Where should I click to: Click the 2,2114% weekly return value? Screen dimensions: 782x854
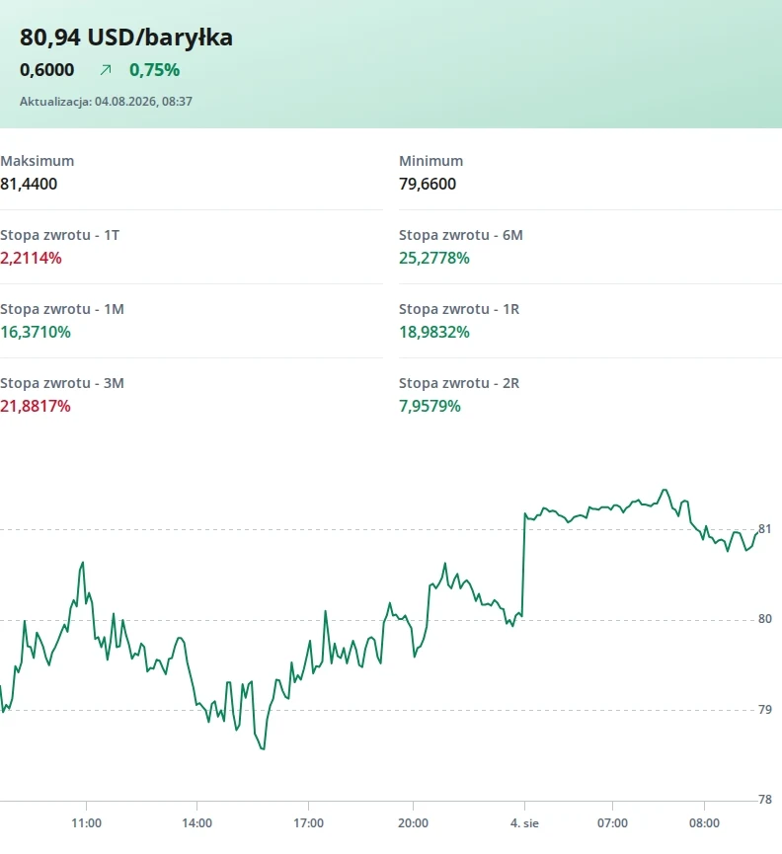click(31, 258)
